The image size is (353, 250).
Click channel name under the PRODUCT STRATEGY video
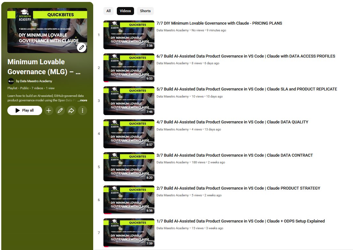point(173,195)
